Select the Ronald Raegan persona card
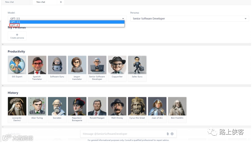The image size is (252, 143). click(97, 110)
